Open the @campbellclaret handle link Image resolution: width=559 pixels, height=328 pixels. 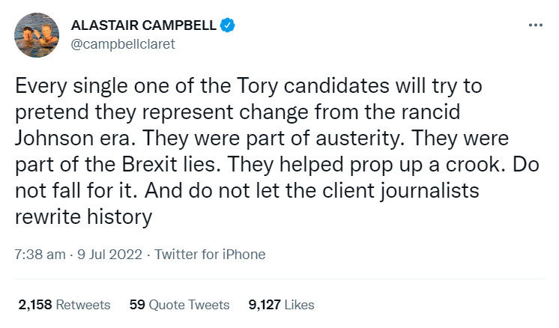tap(122, 44)
